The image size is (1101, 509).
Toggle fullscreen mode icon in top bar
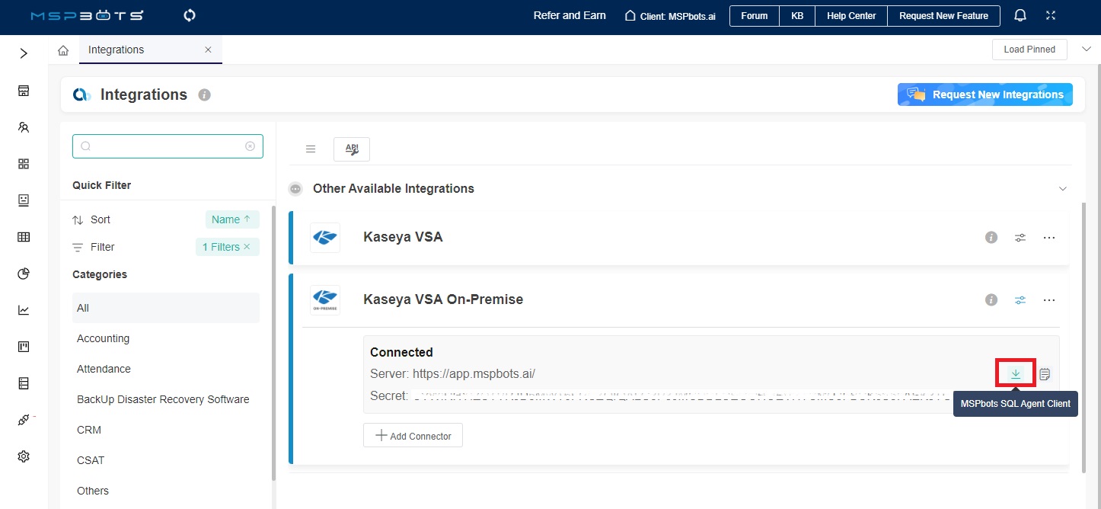tap(1051, 15)
